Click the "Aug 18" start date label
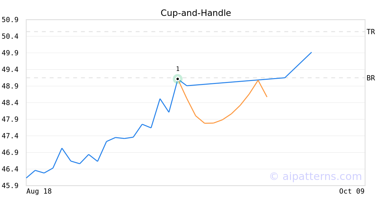The width and height of the screenshot is (391, 205). (x=39, y=191)
